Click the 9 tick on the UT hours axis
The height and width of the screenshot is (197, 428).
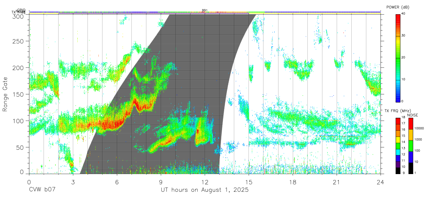coord(161,182)
